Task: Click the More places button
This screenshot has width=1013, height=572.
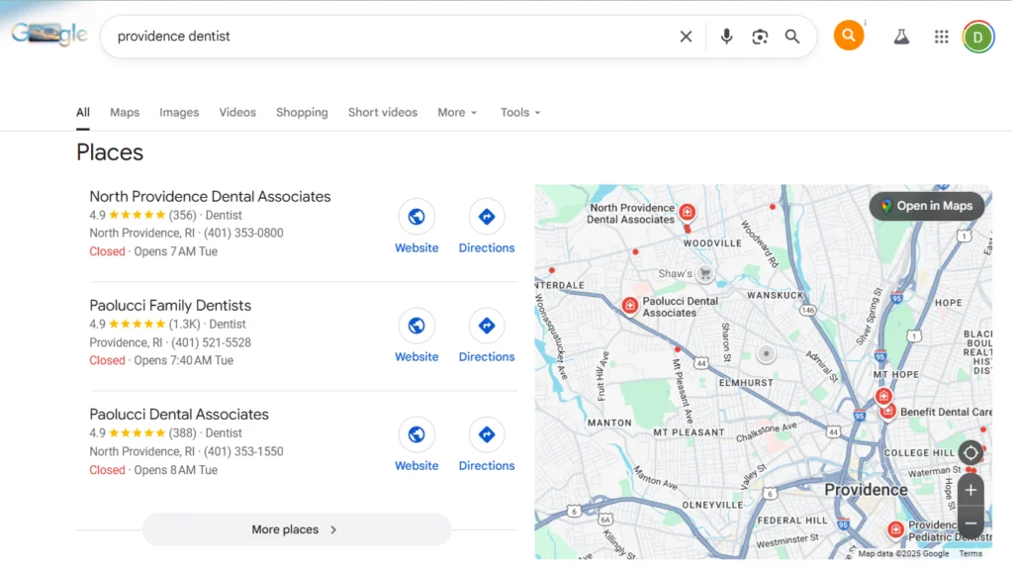Action: [296, 529]
